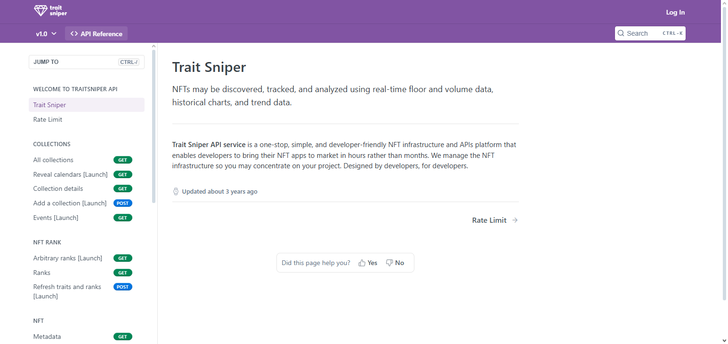Viewport: 728px width, 344px height.
Task: Click the POST badge beside Add a collection
Action: 122,203
